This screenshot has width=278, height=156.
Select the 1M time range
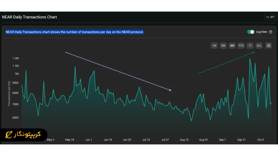[214, 46]
